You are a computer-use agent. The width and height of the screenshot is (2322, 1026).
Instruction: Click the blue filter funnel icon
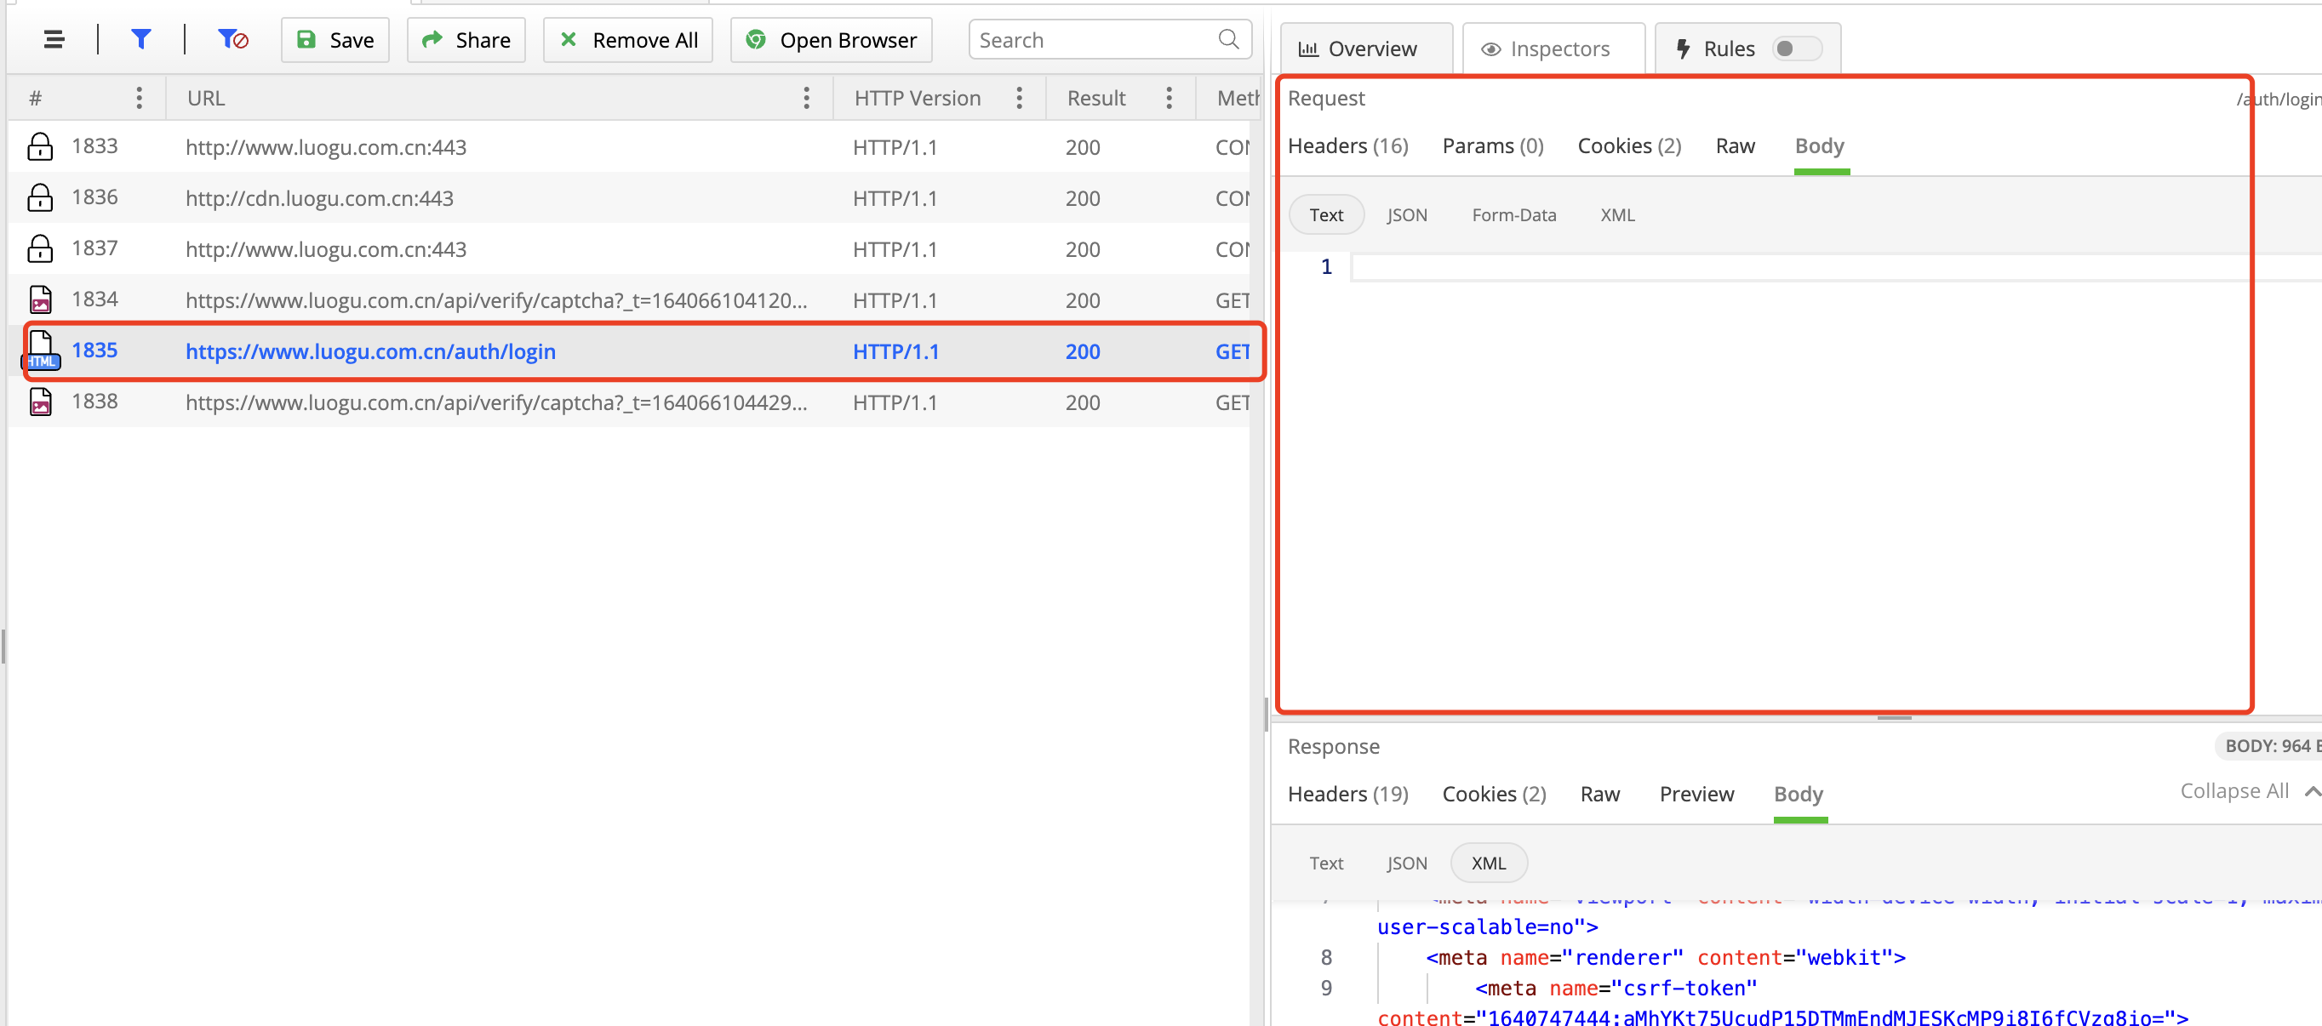(140, 40)
